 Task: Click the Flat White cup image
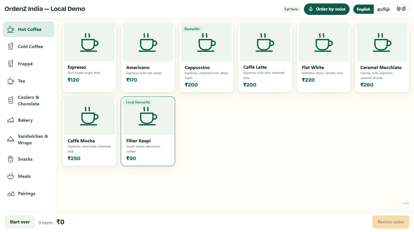coord(323,42)
